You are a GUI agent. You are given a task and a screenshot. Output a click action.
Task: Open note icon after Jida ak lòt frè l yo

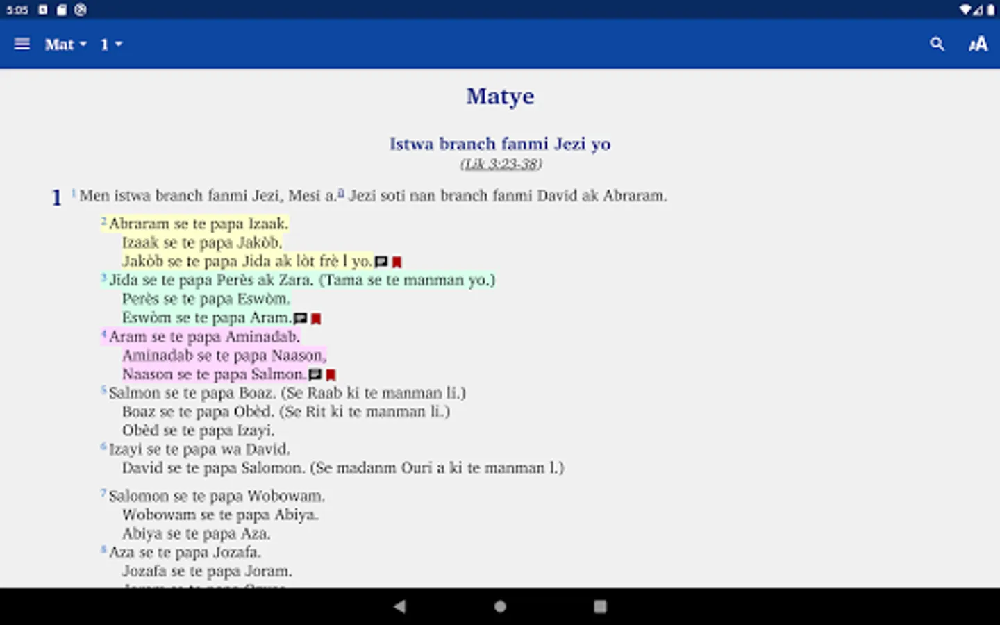381,262
